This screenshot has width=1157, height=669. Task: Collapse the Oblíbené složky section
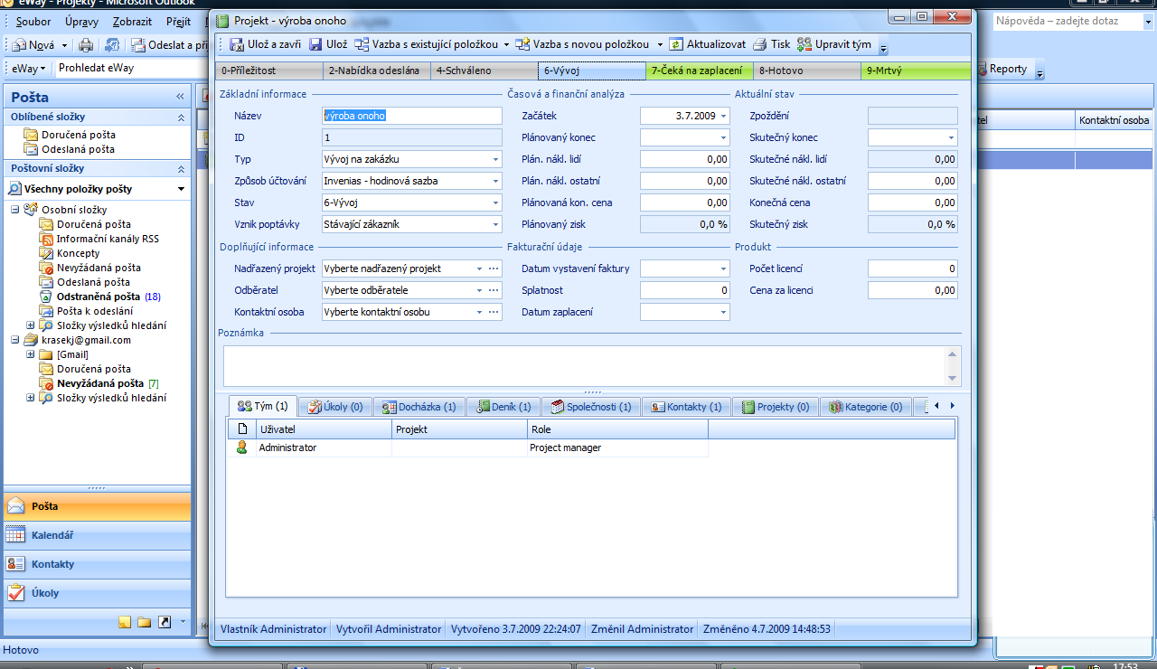click(180, 117)
